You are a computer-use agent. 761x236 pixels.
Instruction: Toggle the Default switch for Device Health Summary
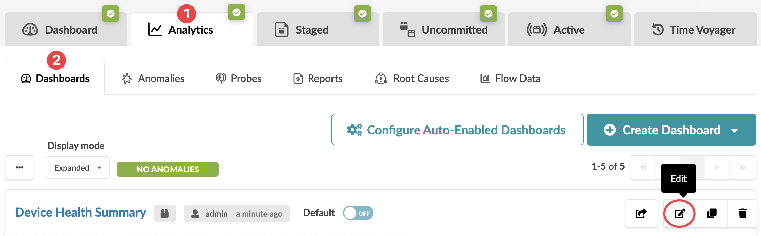coord(358,213)
